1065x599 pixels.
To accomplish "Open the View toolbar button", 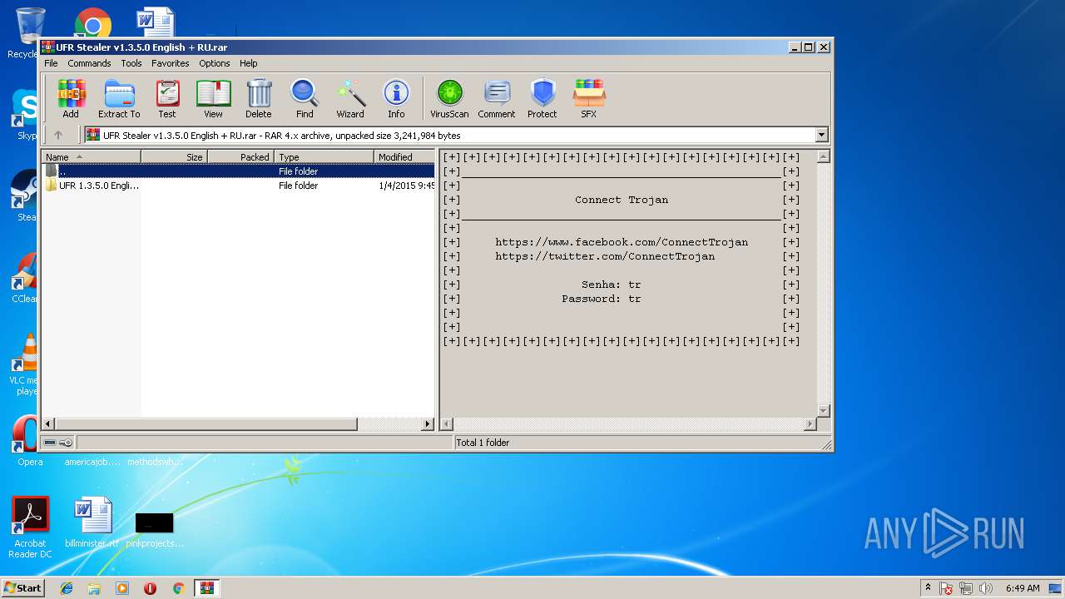I will [214, 99].
